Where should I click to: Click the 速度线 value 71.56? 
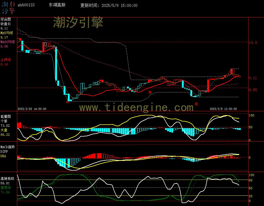5,192
